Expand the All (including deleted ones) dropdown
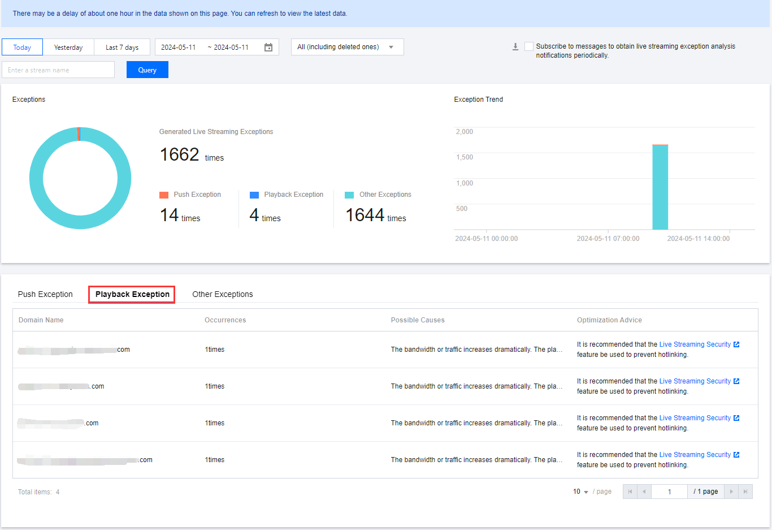Viewport: 772px width, 530px height. pos(347,47)
